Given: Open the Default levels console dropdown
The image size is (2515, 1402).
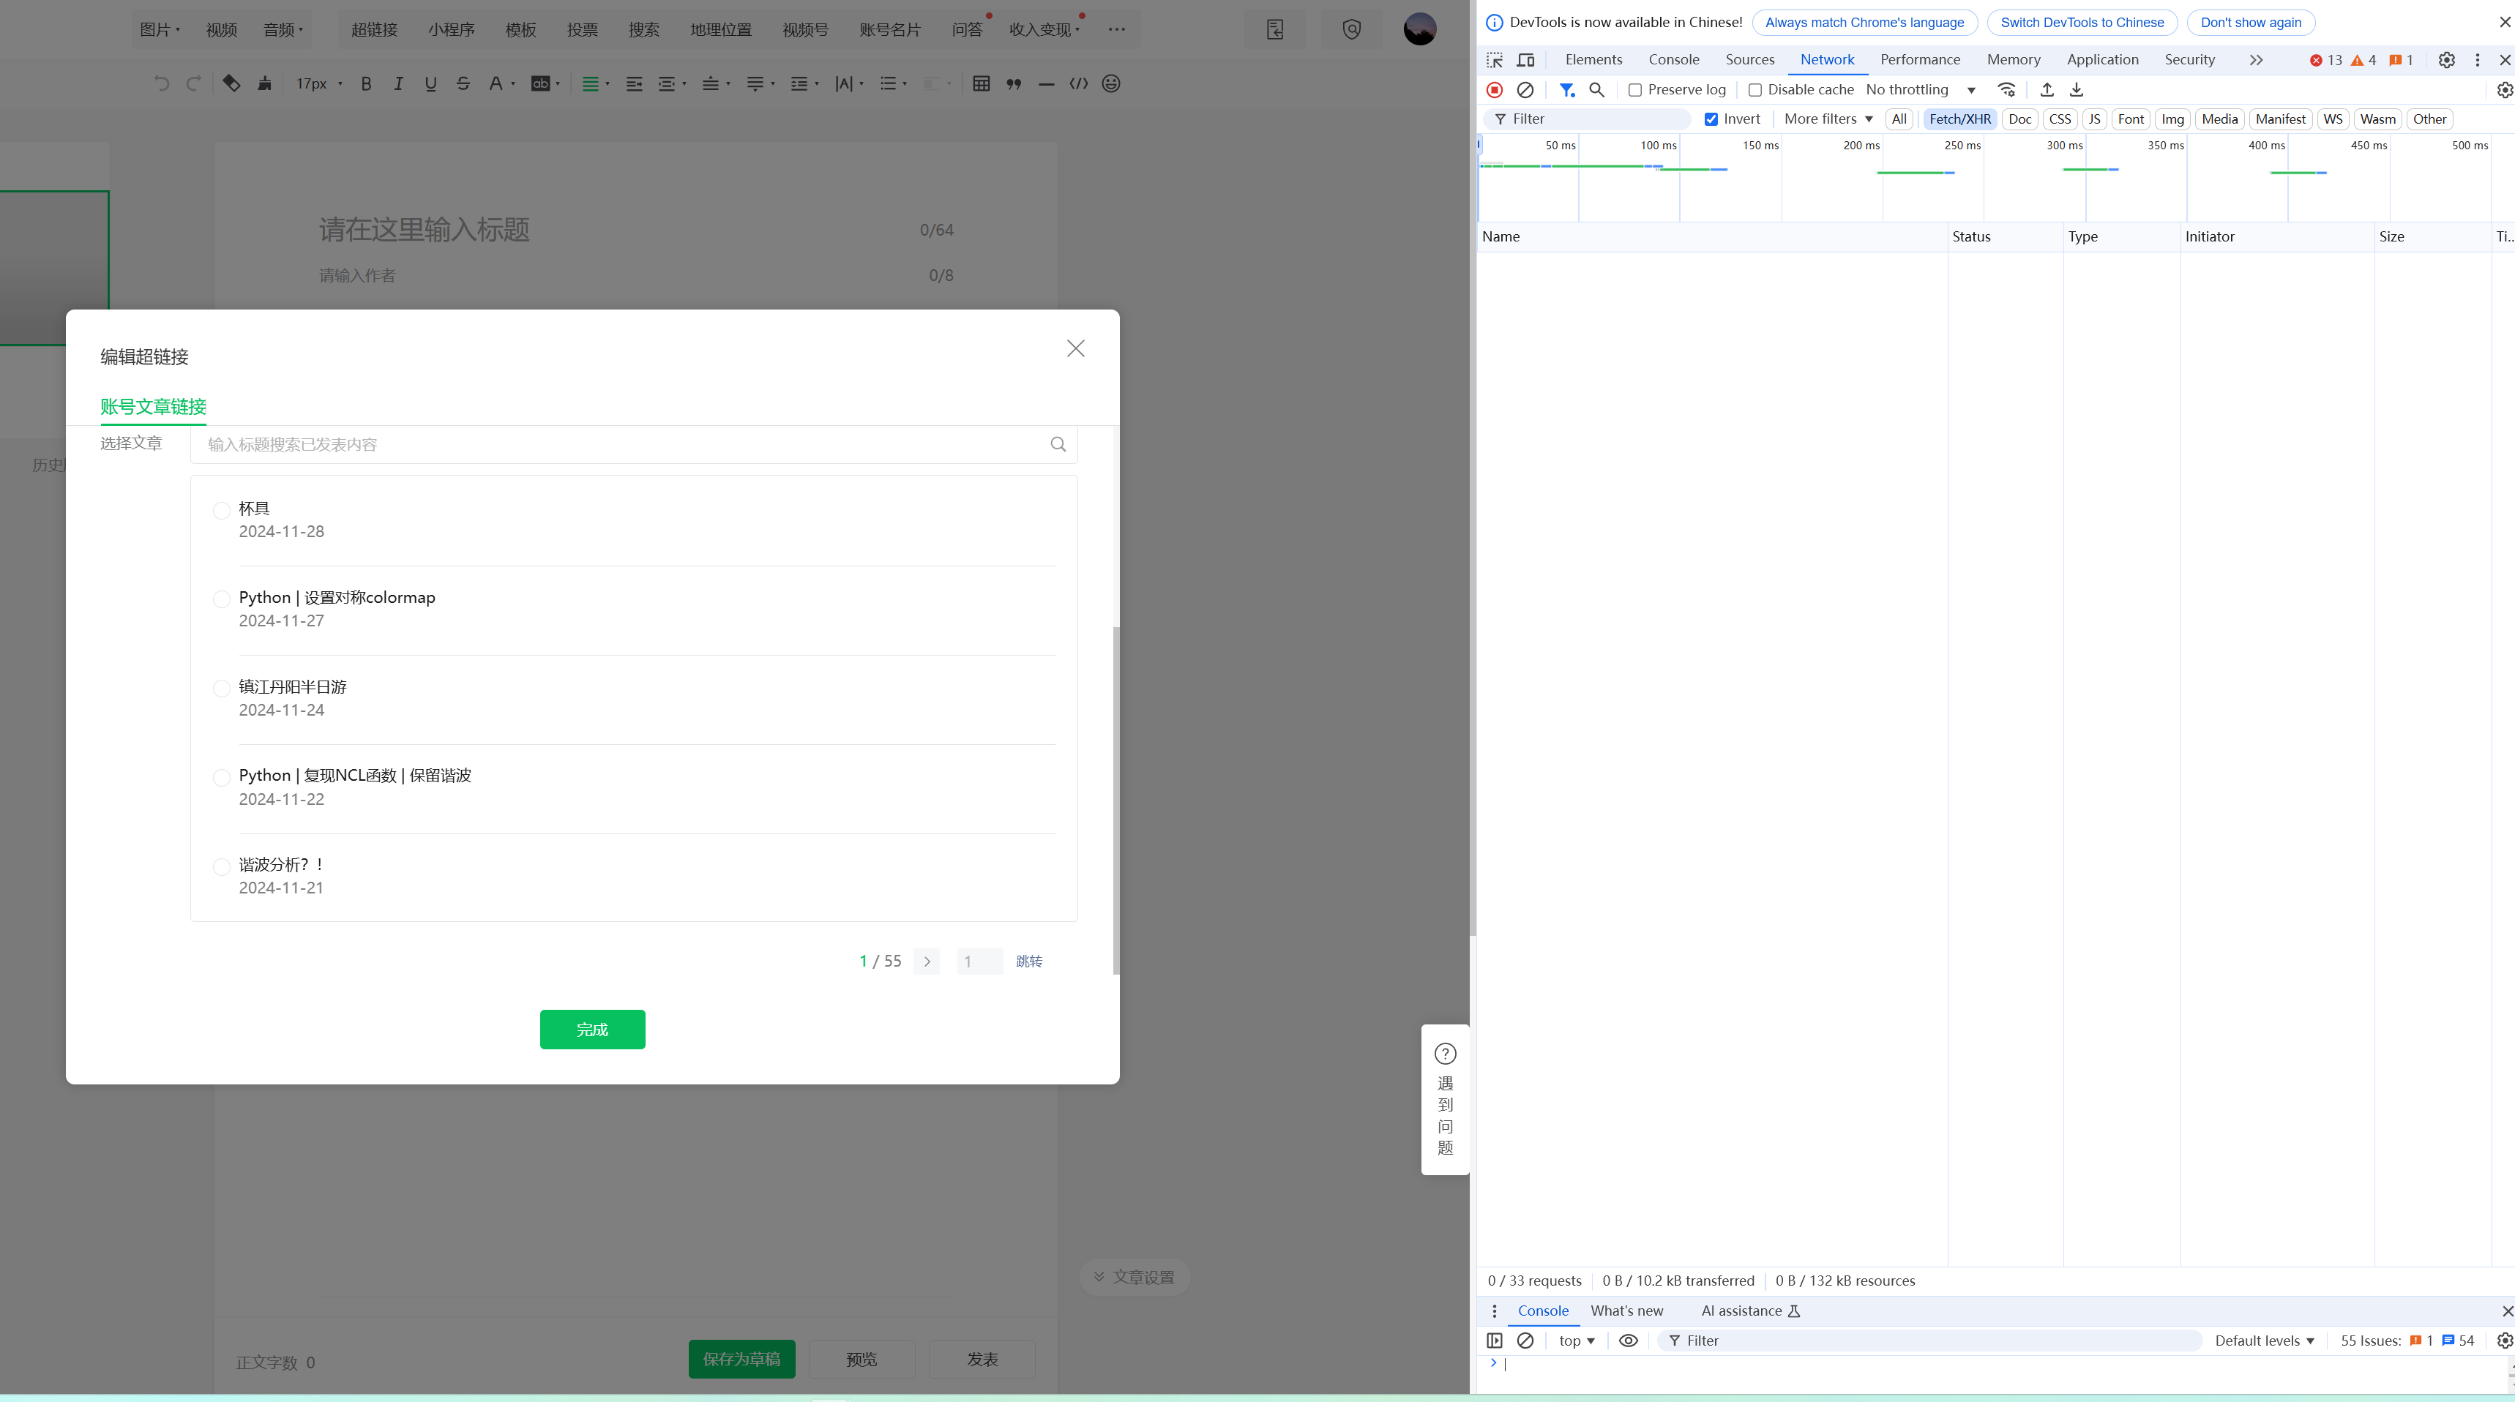Looking at the screenshot, I should [2263, 1341].
